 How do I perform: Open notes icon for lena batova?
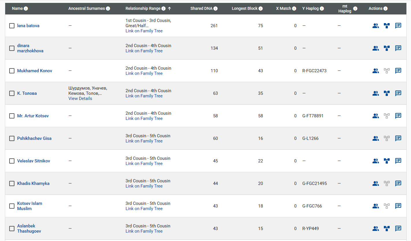pos(398,26)
